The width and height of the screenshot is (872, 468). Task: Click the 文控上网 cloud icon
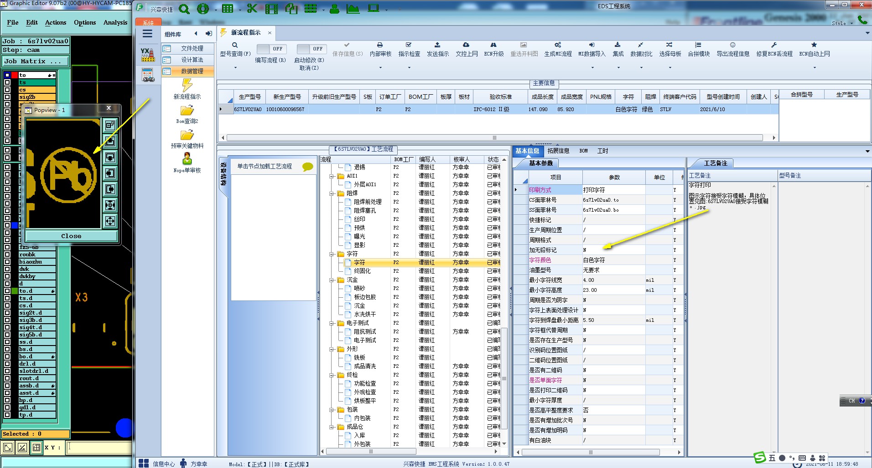[x=466, y=45]
